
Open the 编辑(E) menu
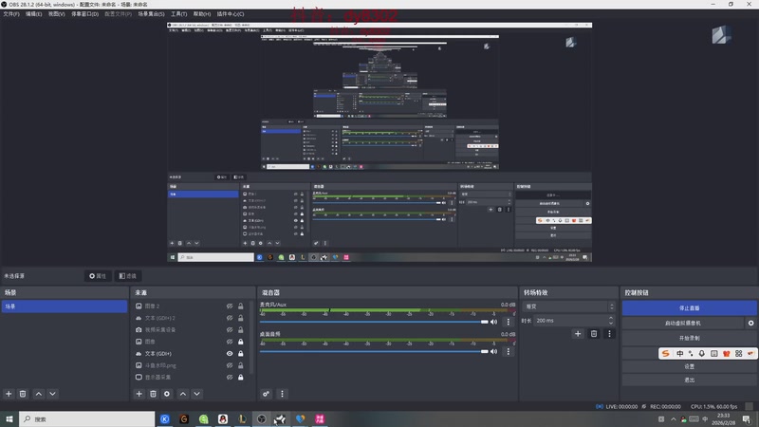coord(33,14)
